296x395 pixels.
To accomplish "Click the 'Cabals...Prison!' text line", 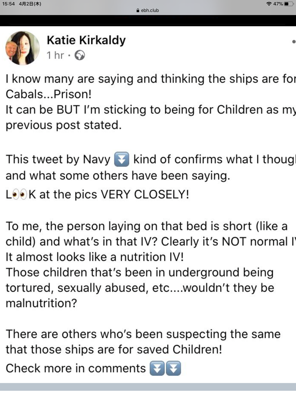I will [x=48, y=94].
